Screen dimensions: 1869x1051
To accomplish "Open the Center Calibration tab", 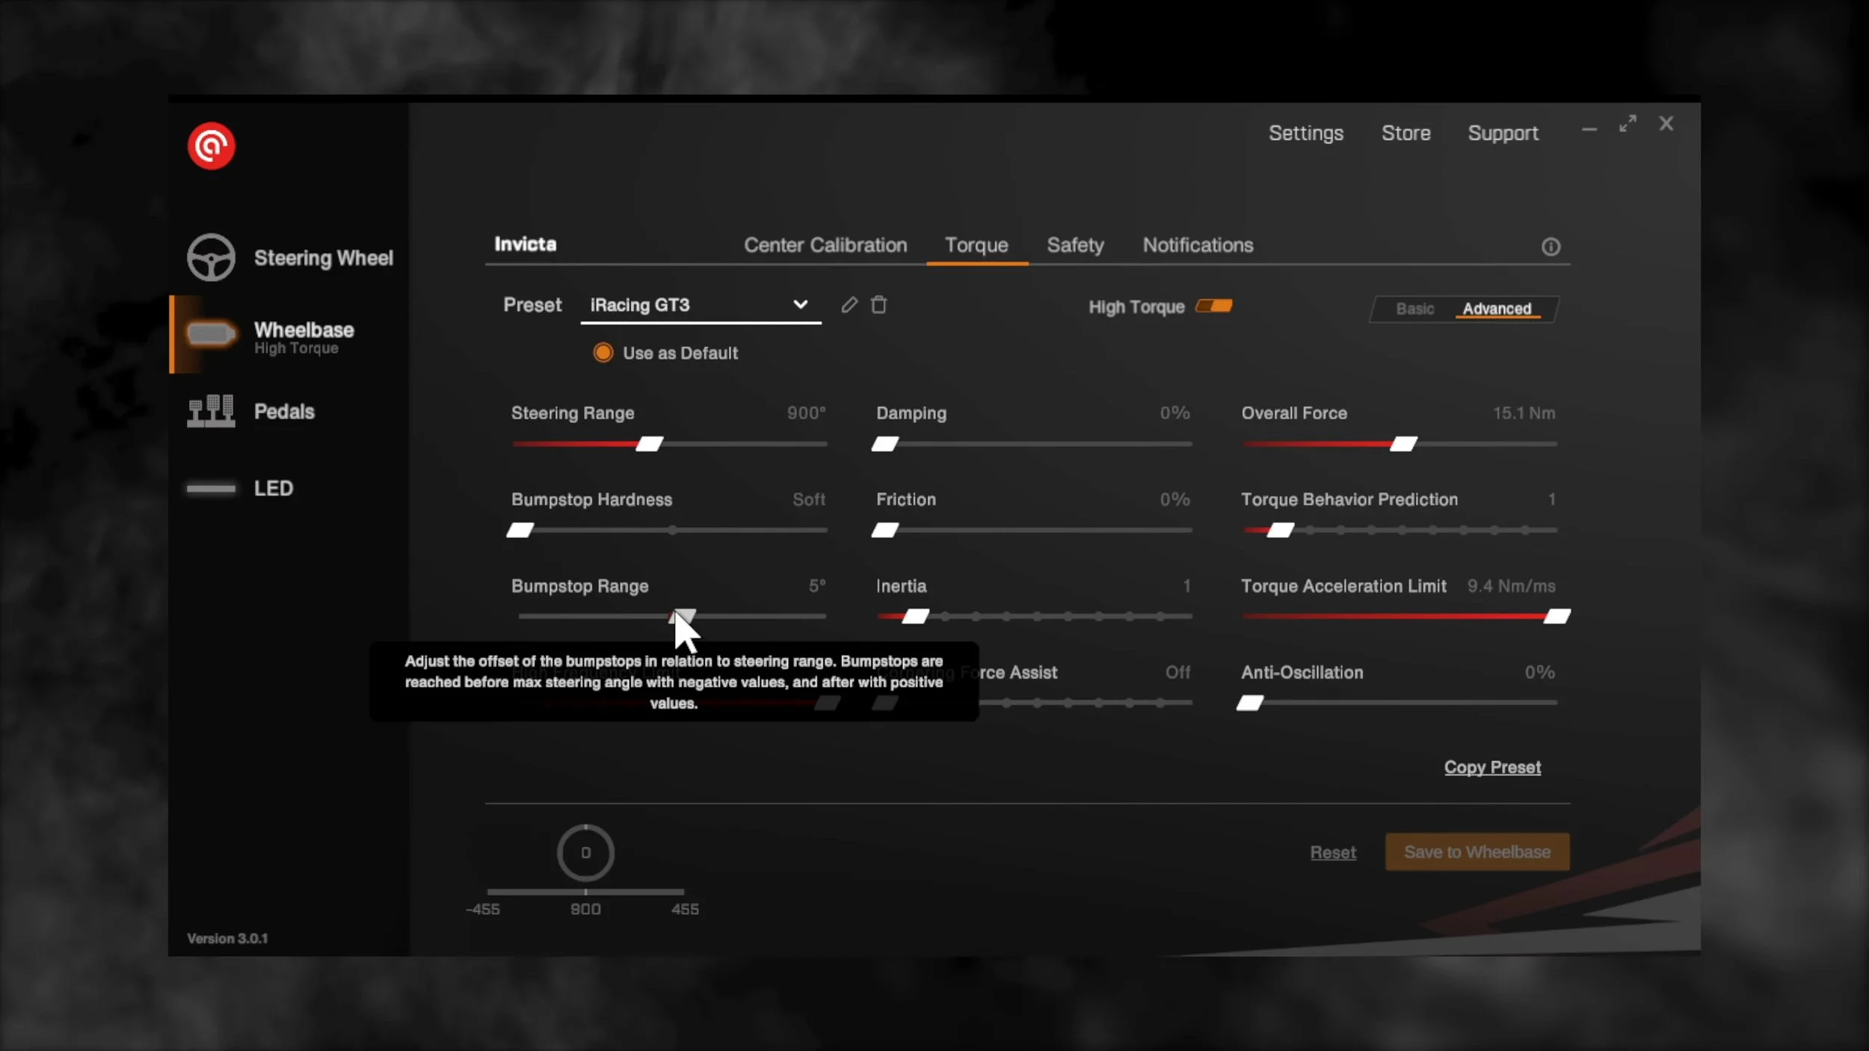I will tap(825, 245).
